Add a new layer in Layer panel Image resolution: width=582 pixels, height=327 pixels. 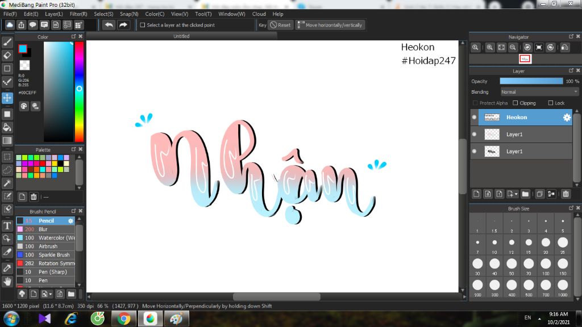(477, 194)
